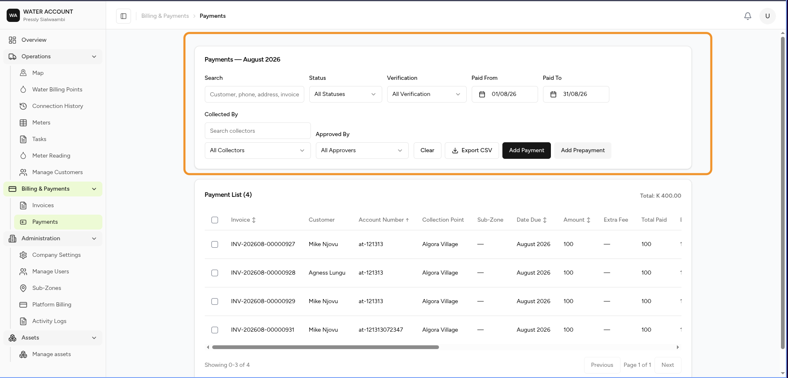Image resolution: width=788 pixels, height=378 pixels.
Task: Click the Manage Users people icon
Action: (x=23, y=272)
